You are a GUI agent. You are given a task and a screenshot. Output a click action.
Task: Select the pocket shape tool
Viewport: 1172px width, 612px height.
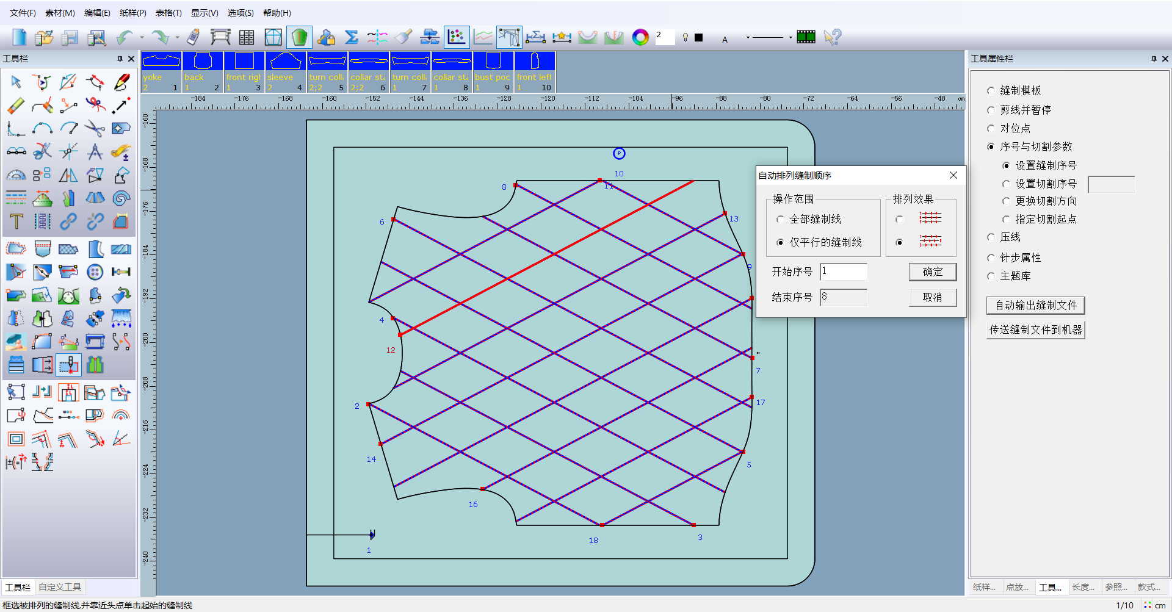pyautogui.click(x=42, y=249)
